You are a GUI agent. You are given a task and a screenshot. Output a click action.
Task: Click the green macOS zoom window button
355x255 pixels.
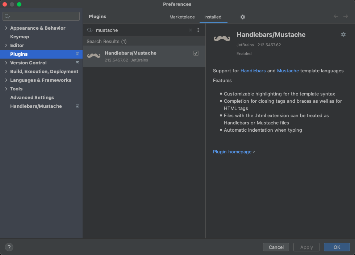click(19, 4)
